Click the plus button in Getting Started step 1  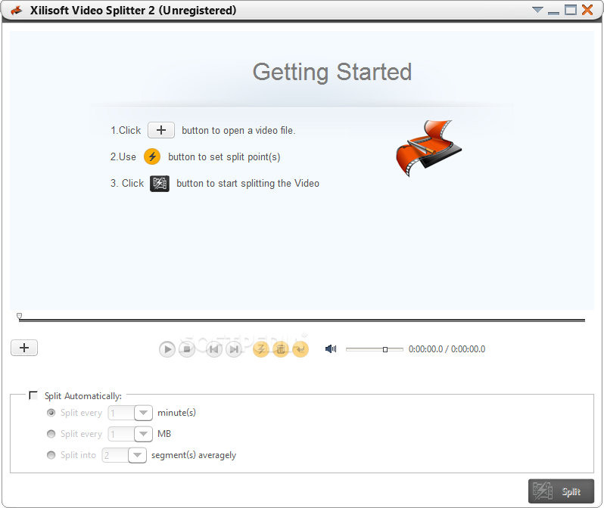(161, 131)
